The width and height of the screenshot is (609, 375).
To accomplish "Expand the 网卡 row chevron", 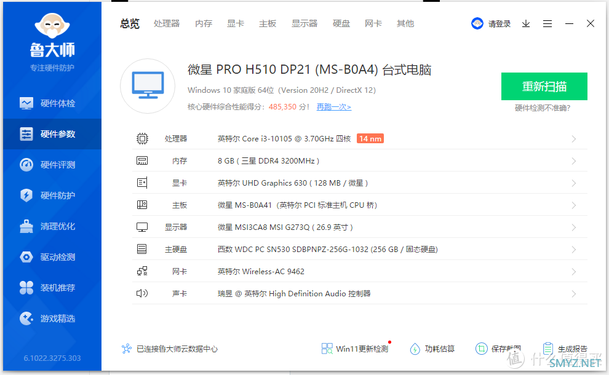I will (x=574, y=272).
